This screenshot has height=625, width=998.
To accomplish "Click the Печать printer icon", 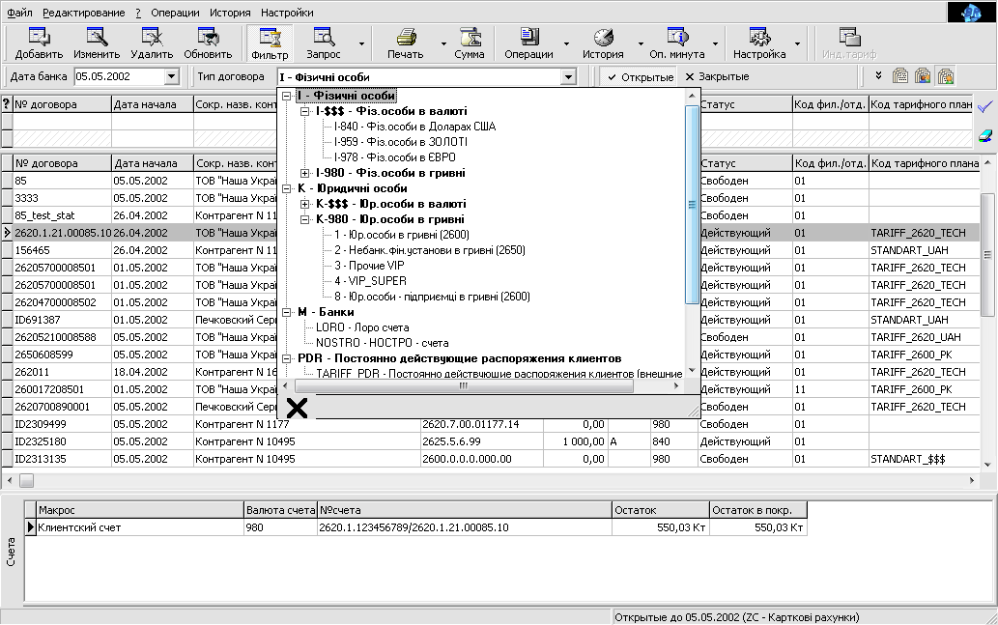I will (406, 37).
